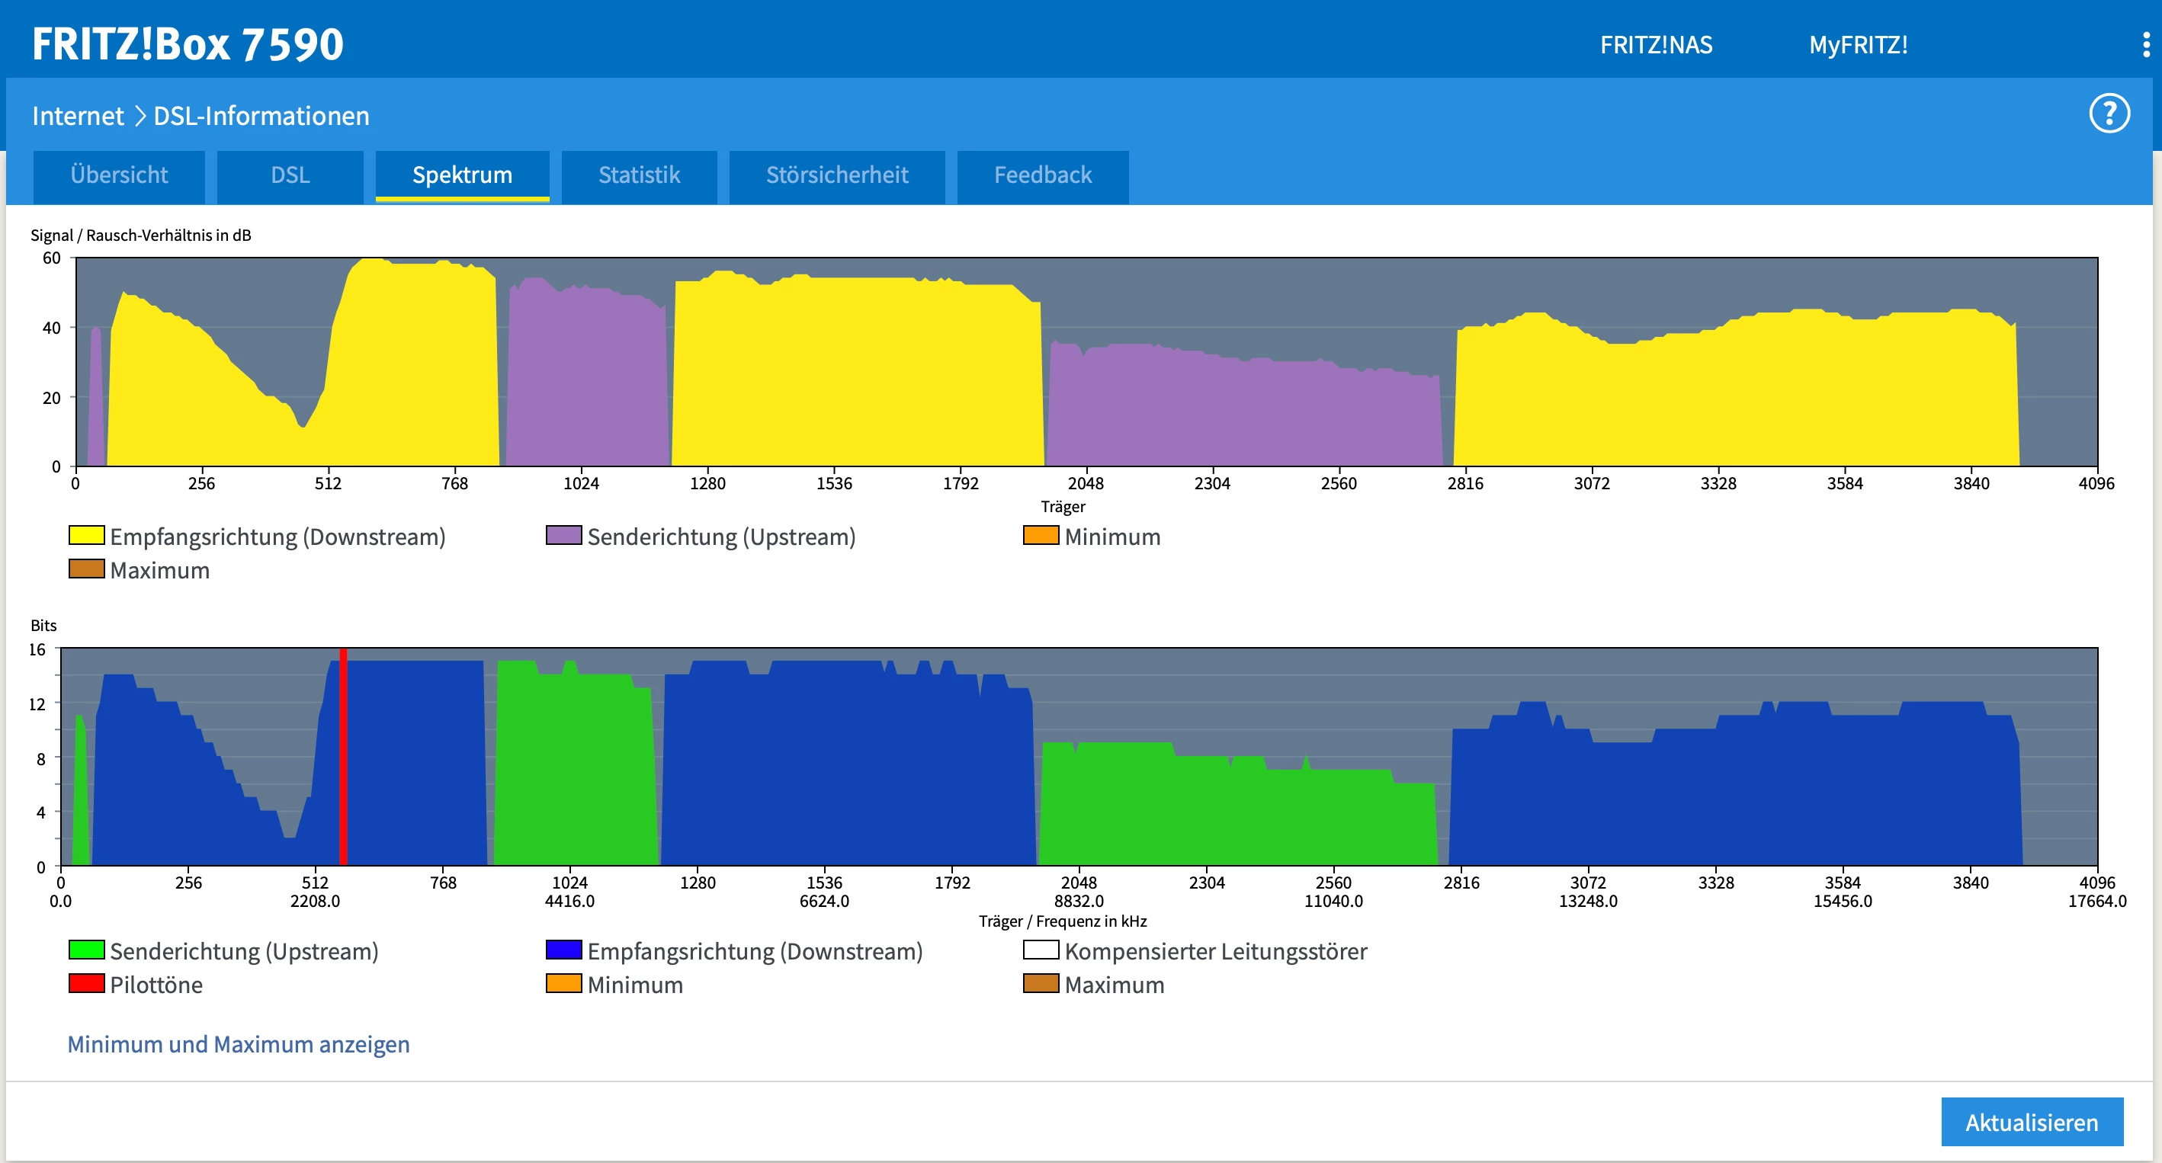Switch to the Feedback tab
Screen dimensions: 2162x1163
tap(1042, 175)
